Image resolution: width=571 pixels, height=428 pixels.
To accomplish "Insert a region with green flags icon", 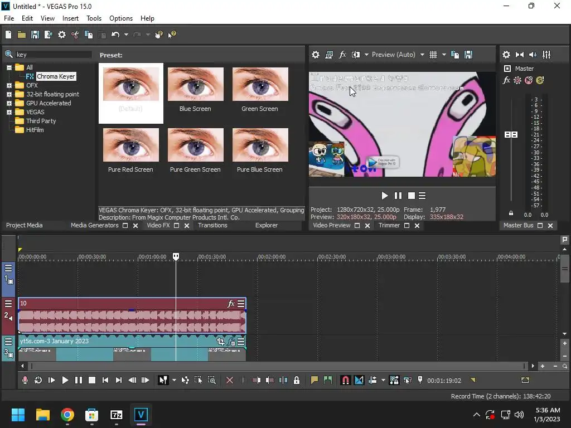I will [x=328, y=380].
